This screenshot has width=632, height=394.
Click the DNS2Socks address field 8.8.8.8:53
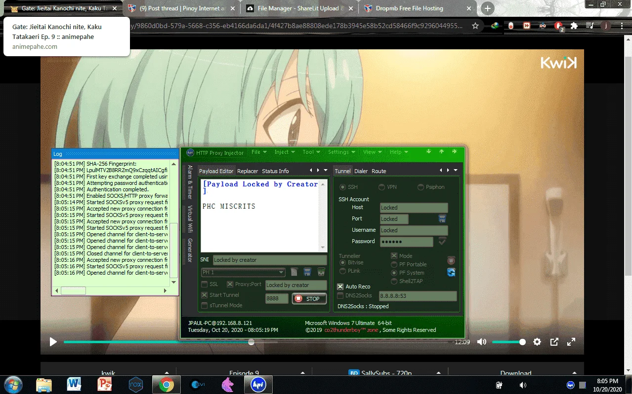pos(418,296)
